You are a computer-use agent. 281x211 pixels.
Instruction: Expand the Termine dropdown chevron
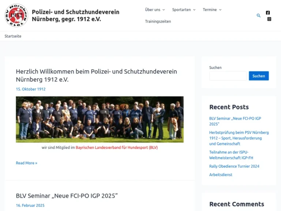[220, 10]
